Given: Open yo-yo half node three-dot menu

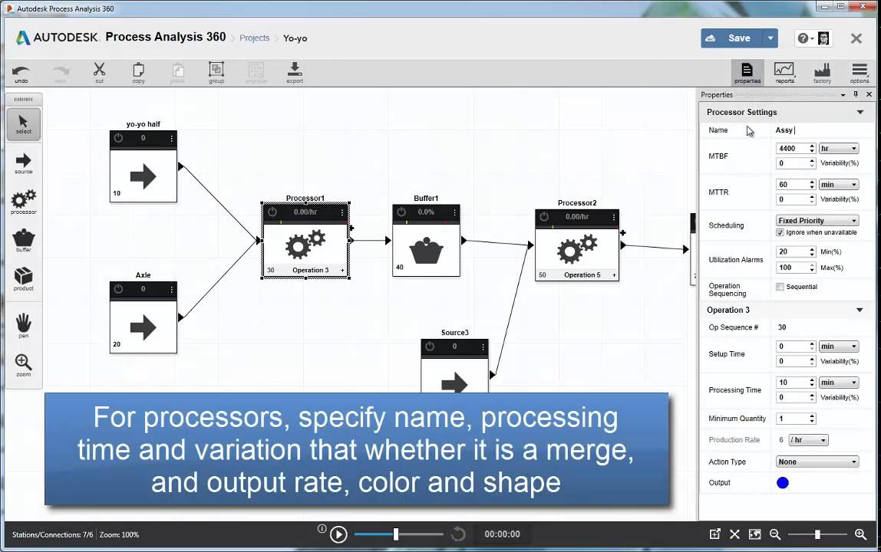Looking at the screenshot, I should [x=171, y=138].
